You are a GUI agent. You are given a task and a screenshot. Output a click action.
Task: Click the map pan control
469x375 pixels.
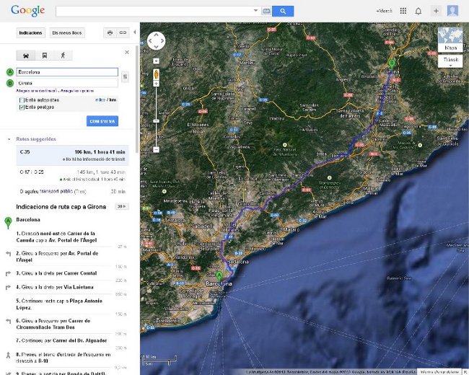tap(156, 41)
